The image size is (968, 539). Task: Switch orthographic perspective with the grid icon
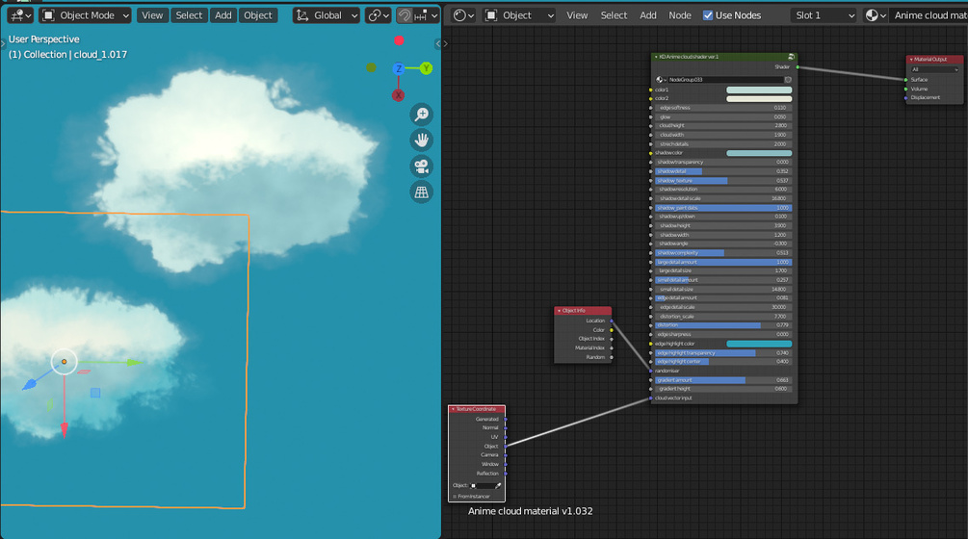[422, 192]
